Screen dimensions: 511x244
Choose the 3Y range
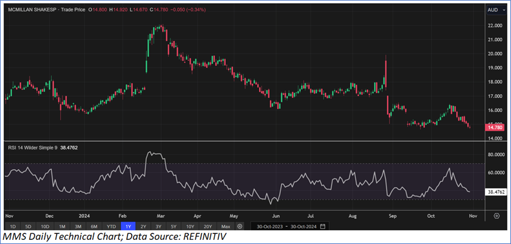point(158,226)
